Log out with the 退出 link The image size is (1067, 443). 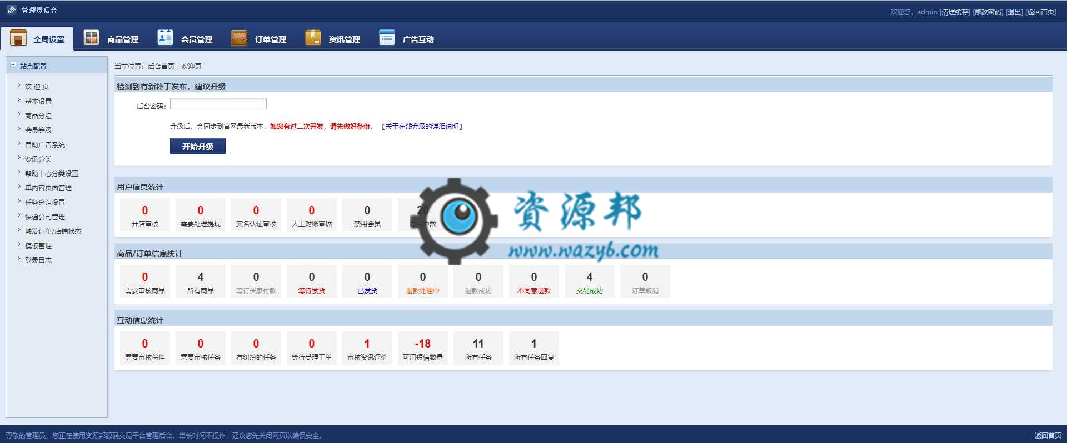pos(1014,12)
